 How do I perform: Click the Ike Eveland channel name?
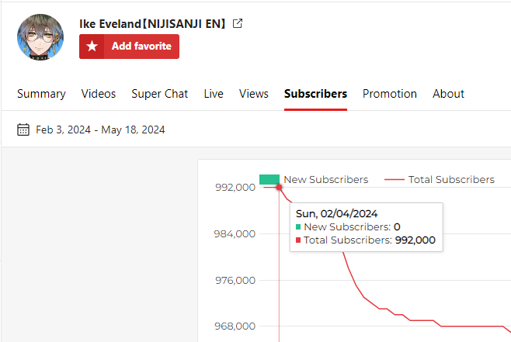[x=152, y=23]
